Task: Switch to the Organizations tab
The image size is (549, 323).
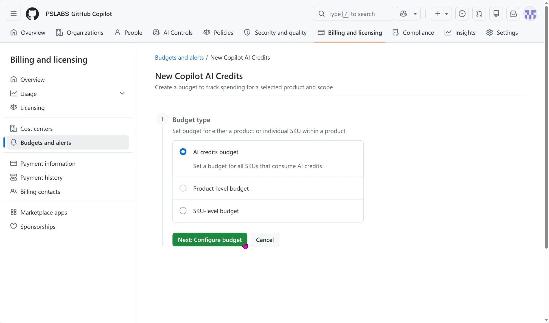Action: [79, 33]
